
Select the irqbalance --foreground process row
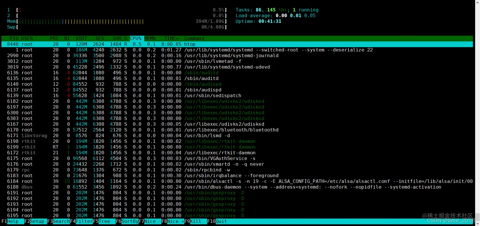pos(237,176)
